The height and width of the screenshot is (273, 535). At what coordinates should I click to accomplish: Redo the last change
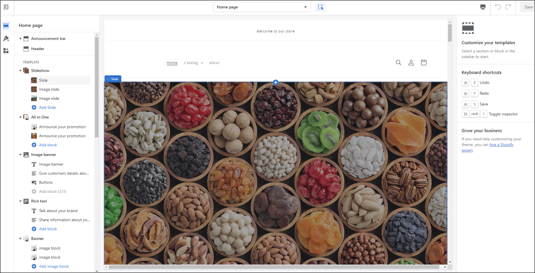pyautogui.click(x=508, y=7)
